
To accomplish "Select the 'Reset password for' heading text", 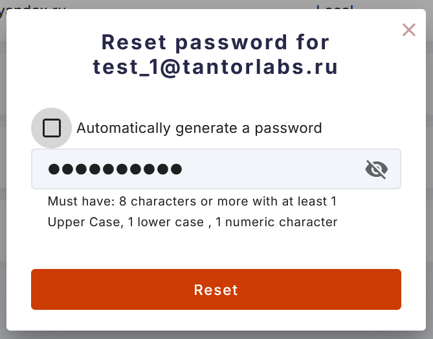I will point(216,42).
